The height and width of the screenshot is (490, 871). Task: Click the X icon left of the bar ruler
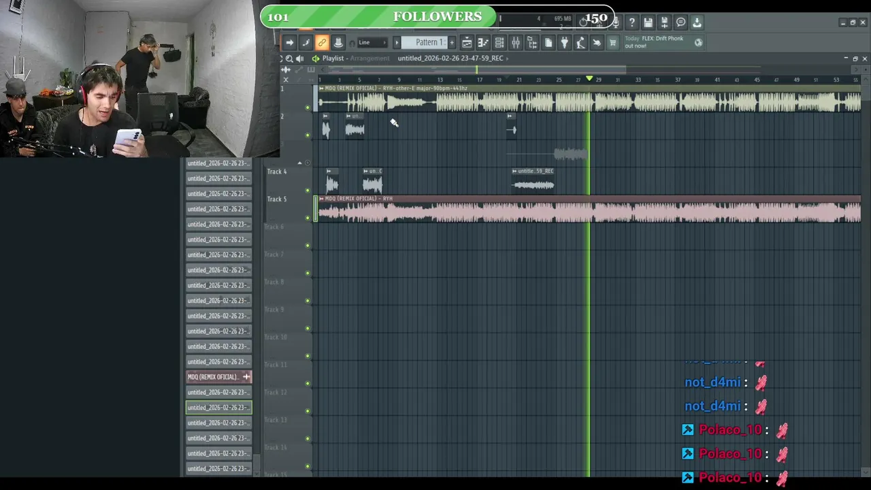pyautogui.click(x=286, y=80)
